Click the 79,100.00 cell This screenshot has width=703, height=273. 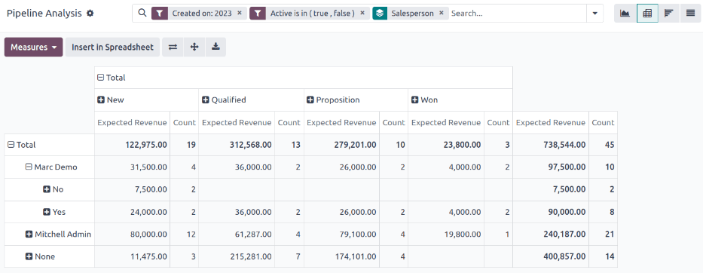click(x=341, y=235)
